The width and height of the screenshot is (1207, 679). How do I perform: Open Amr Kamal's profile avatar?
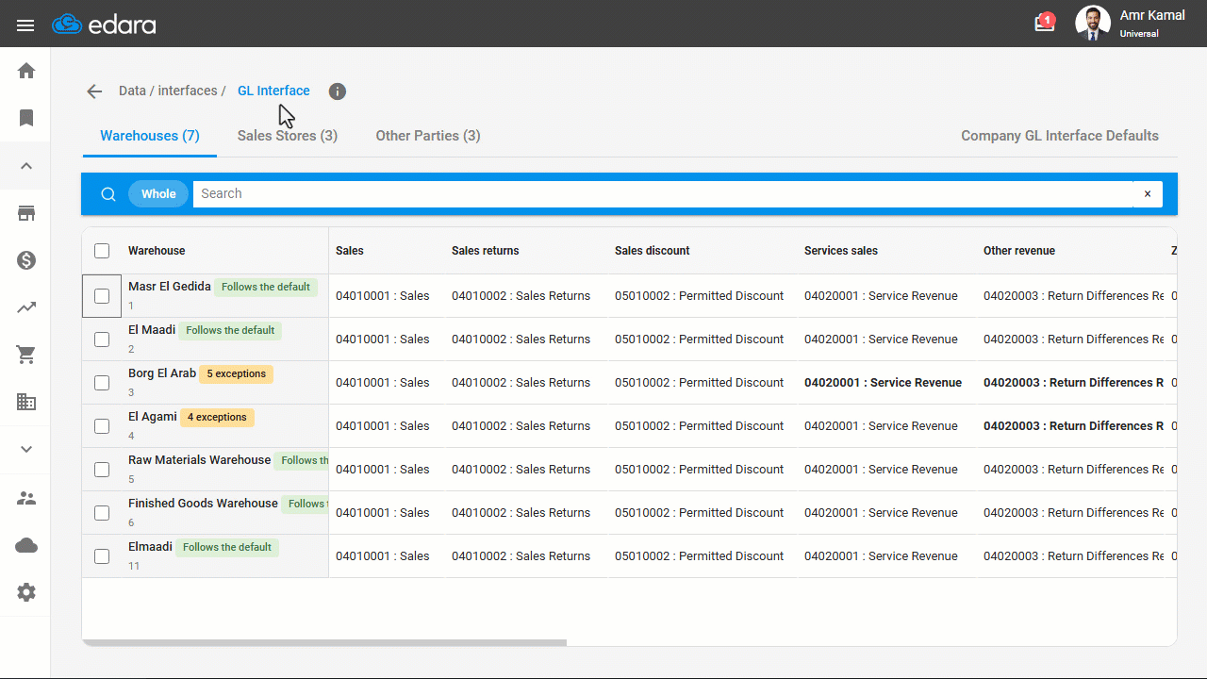(1093, 24)
